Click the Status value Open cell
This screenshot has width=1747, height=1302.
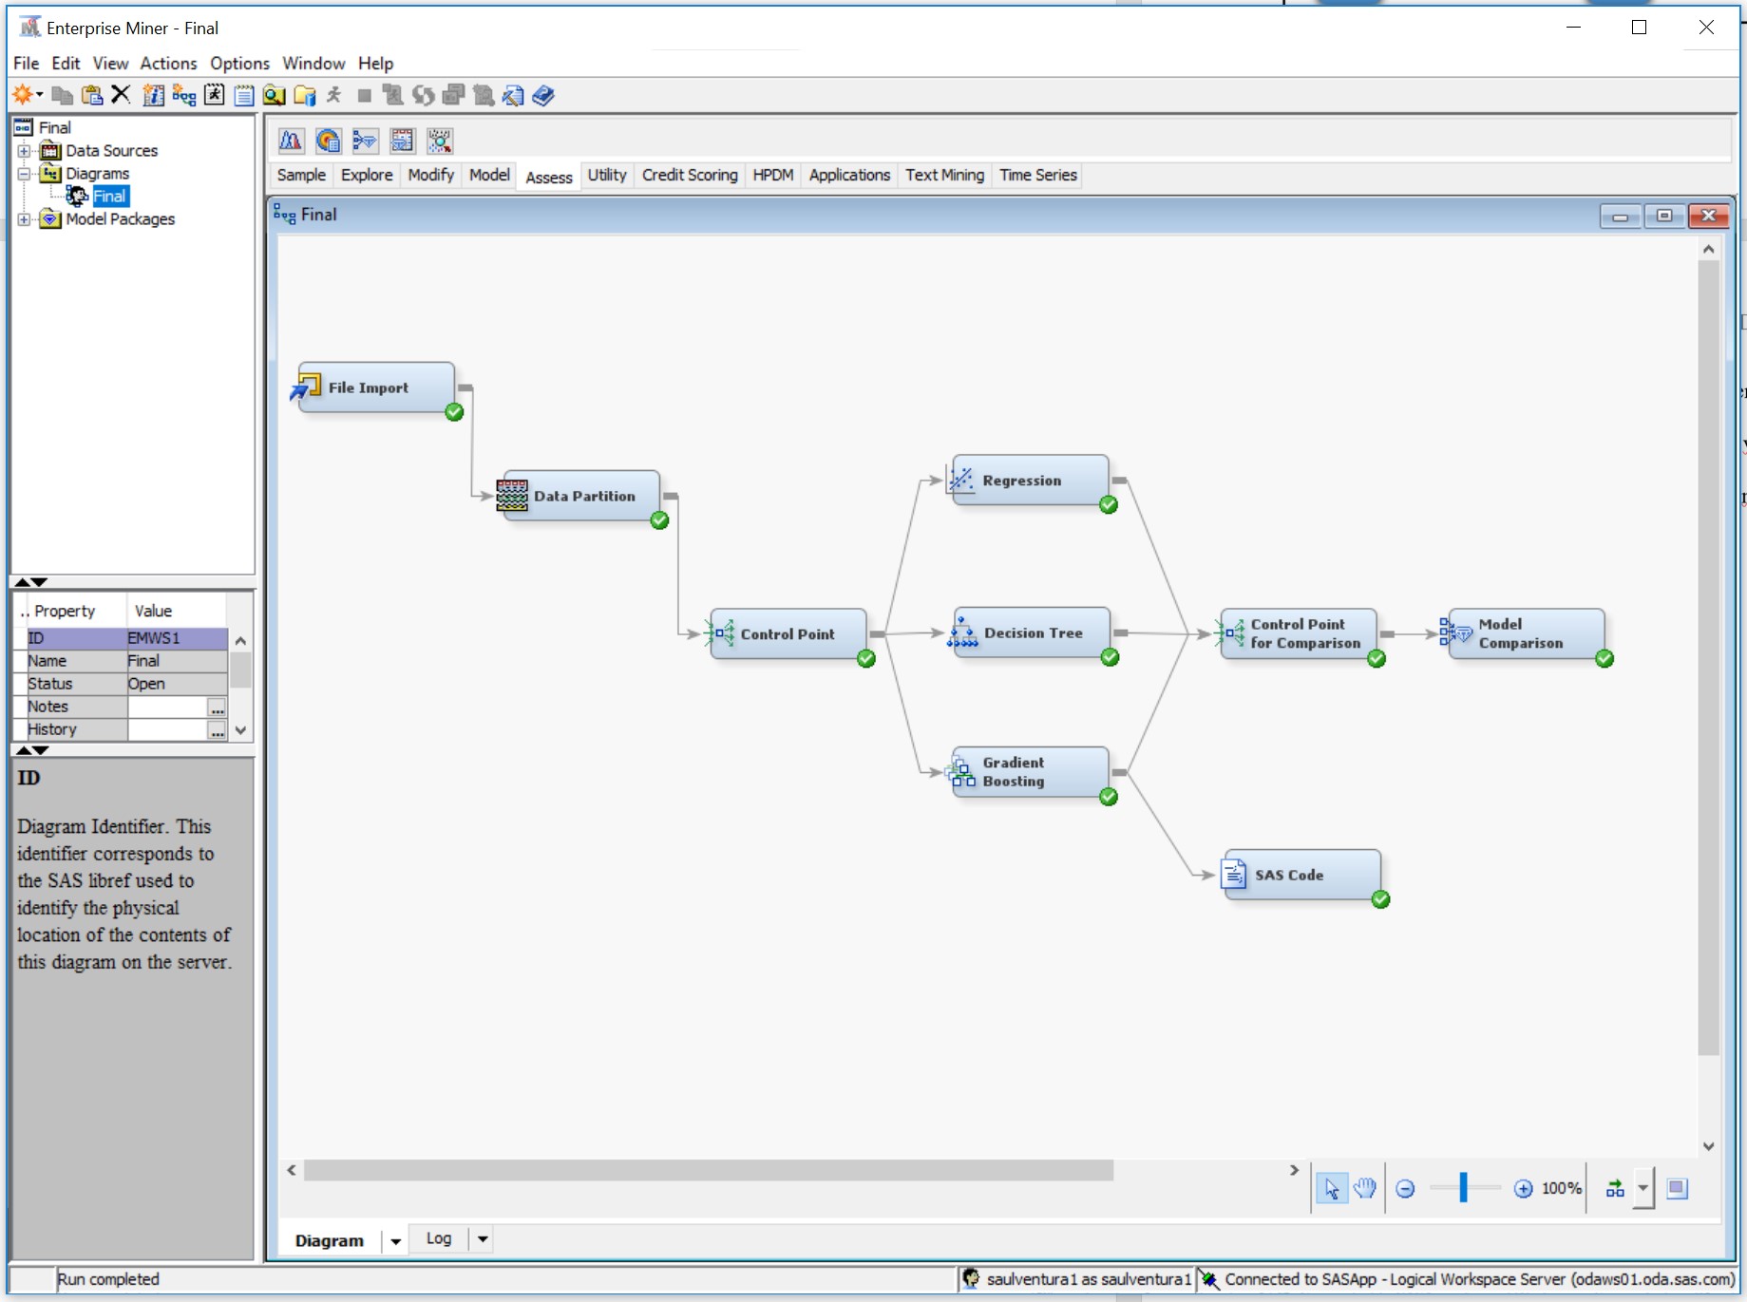(x=177, y=684)
